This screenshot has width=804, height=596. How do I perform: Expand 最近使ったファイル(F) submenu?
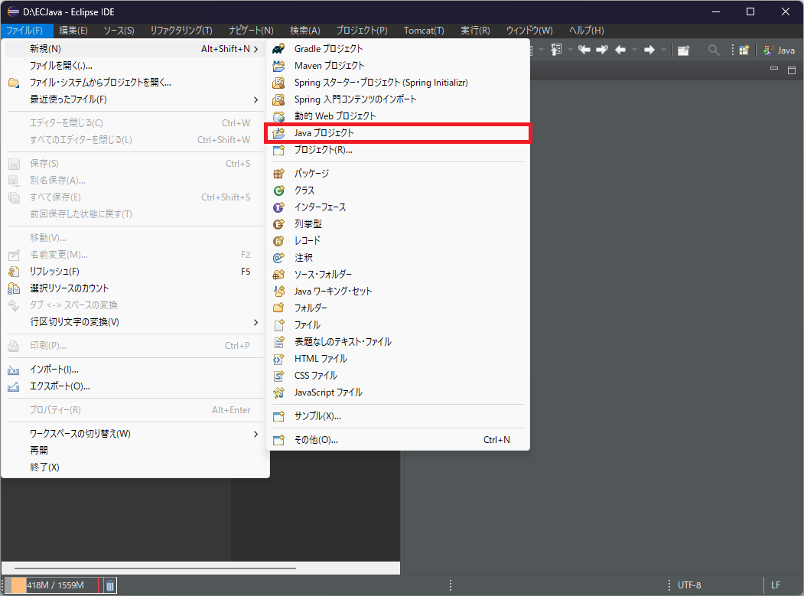[x=135, y=99]
